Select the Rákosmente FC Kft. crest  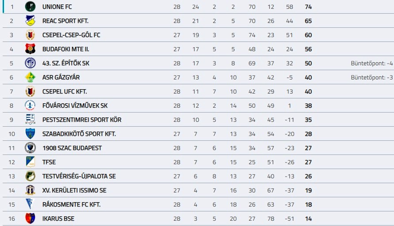30,204
